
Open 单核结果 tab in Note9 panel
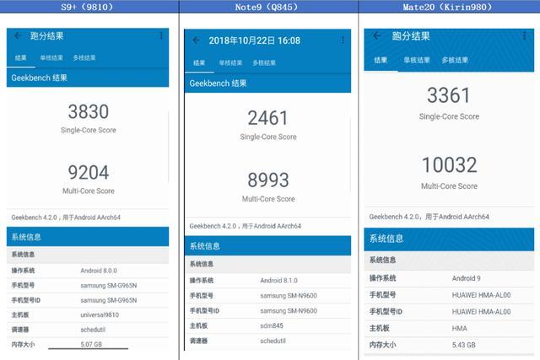click(x=230, y=63)
